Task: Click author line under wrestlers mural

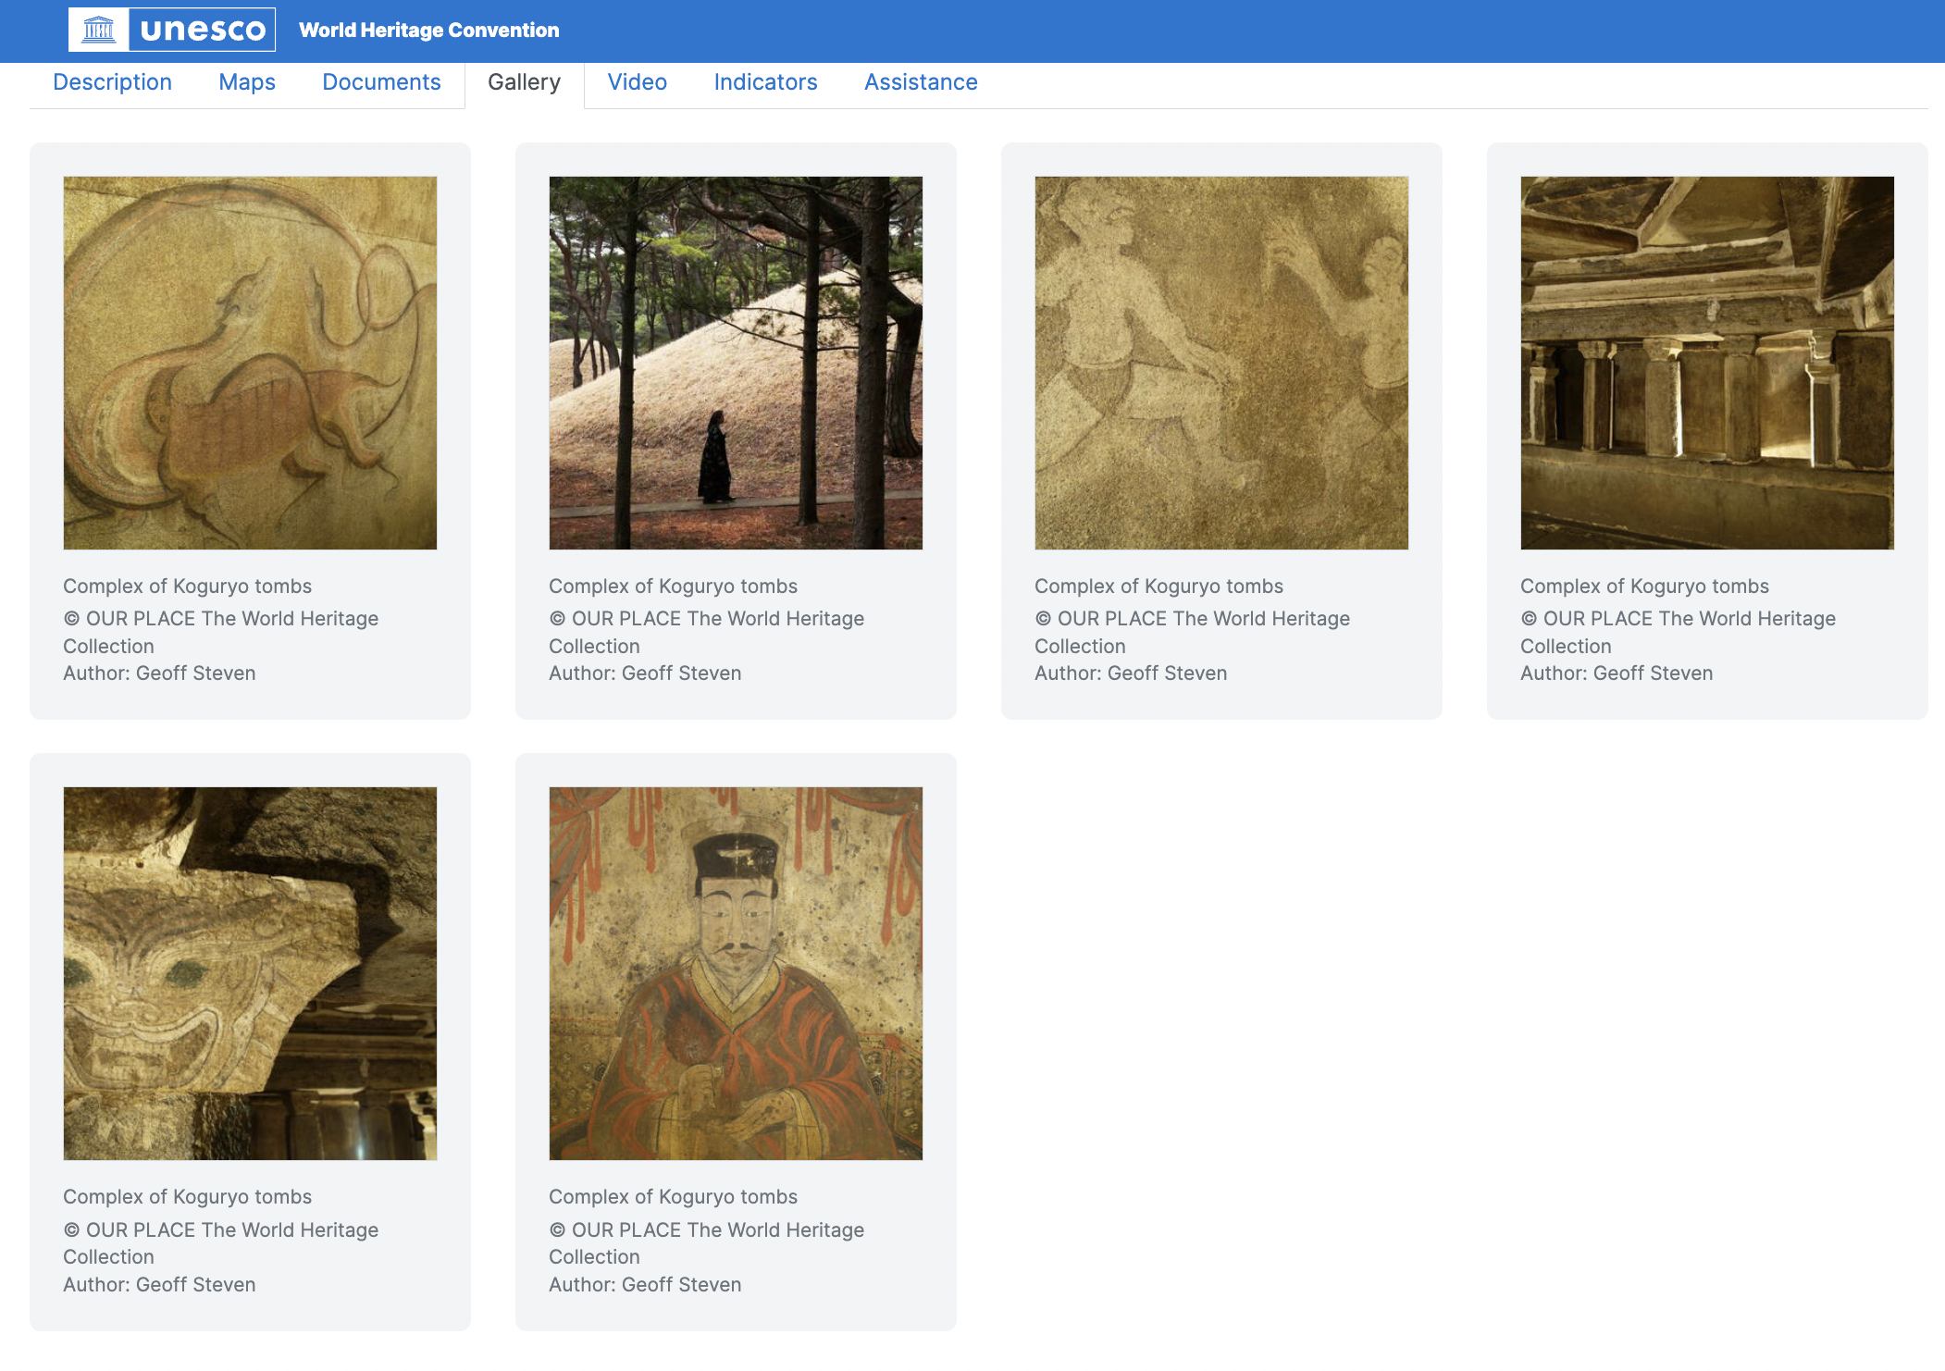Action: click(x=1131, y=673)
